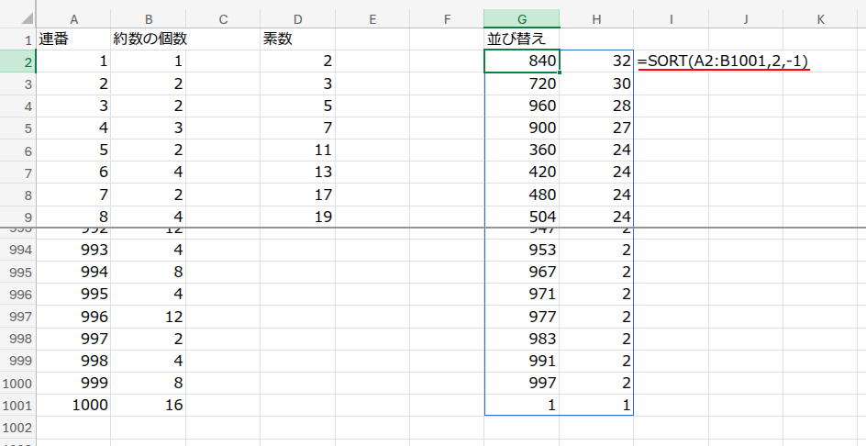Click cell B1001 showing 16
The height and width of the screenshot is (446, 866).
coord(148,405)
